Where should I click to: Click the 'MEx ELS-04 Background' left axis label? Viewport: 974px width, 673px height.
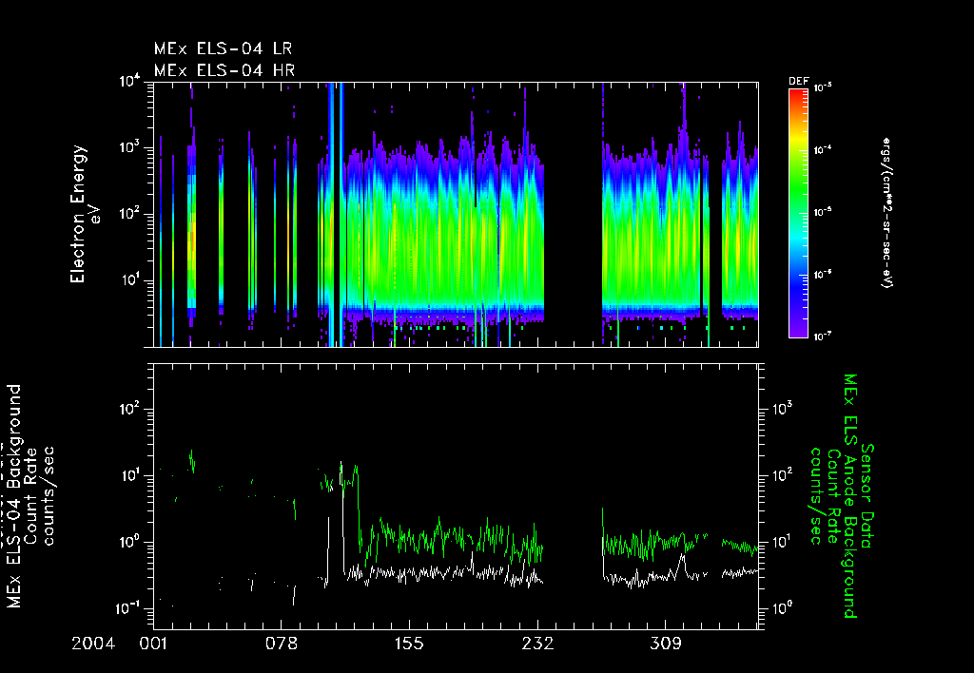[x=14, y=496]
